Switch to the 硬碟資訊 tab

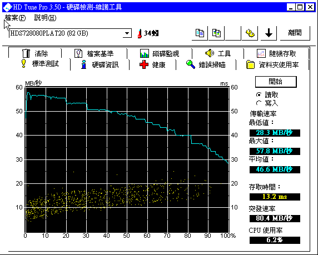click(100, 64)
